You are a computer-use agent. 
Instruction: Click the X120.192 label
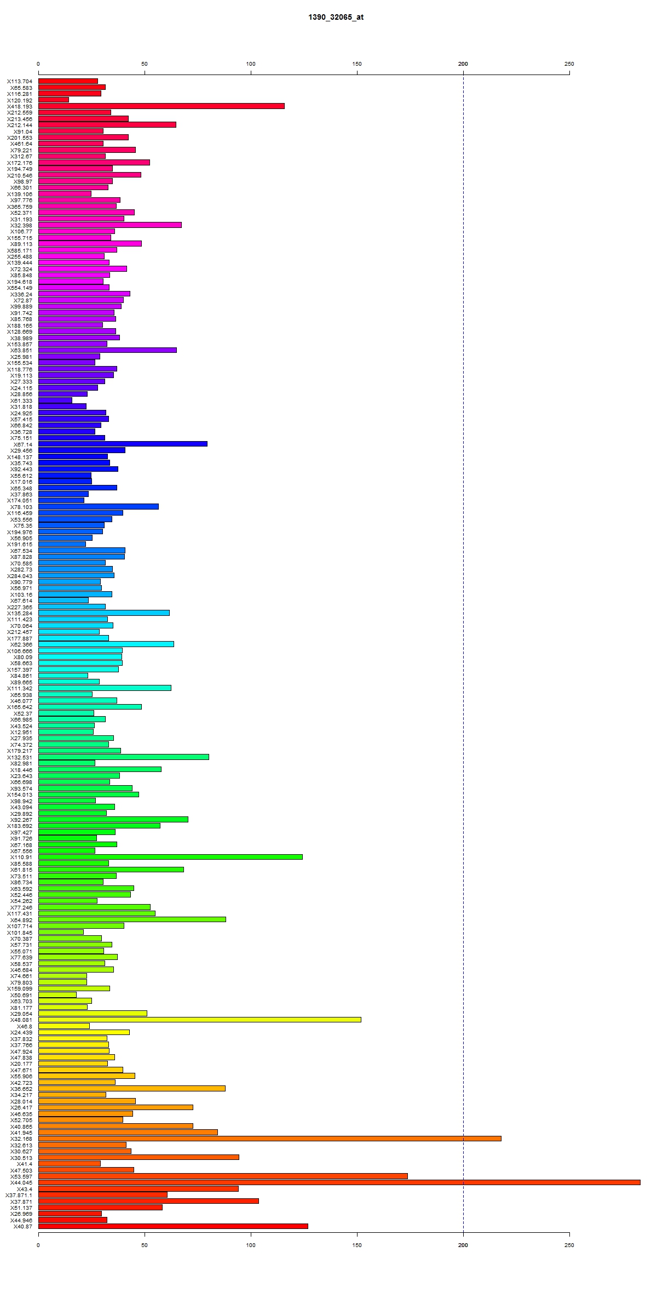[20, 100]
